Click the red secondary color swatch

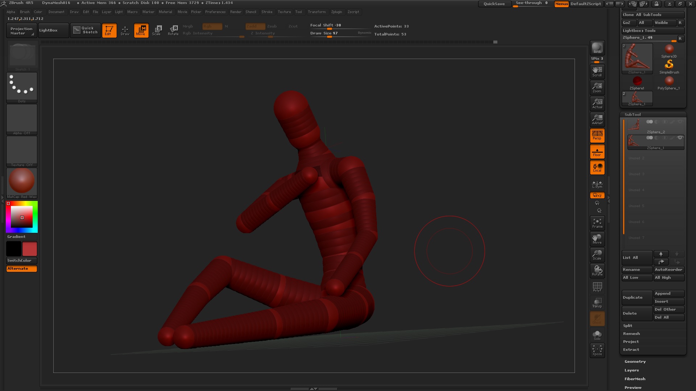30,249
